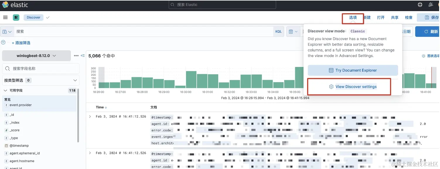
Task: Click the add filter link
Action: pos(21,43)
